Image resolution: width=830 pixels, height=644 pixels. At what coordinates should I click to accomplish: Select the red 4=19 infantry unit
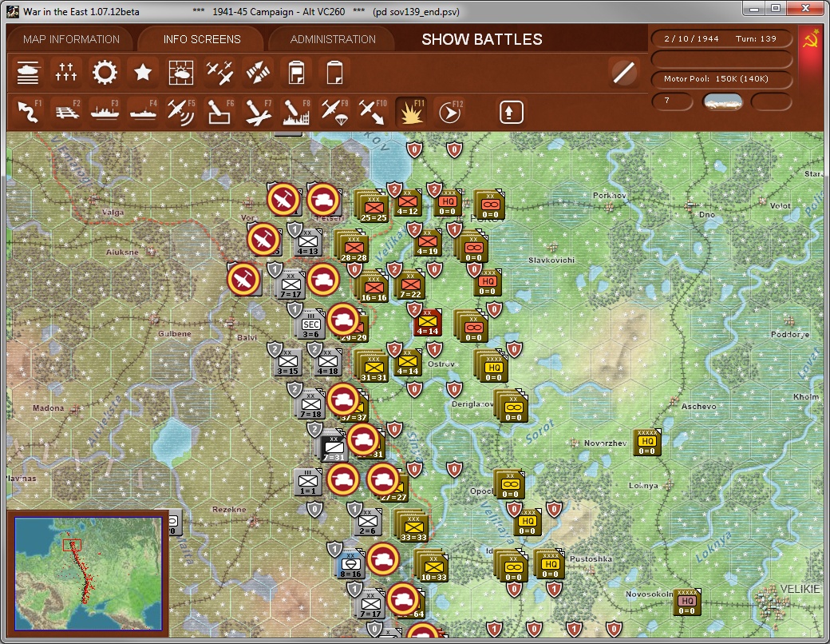coord(427,243)
